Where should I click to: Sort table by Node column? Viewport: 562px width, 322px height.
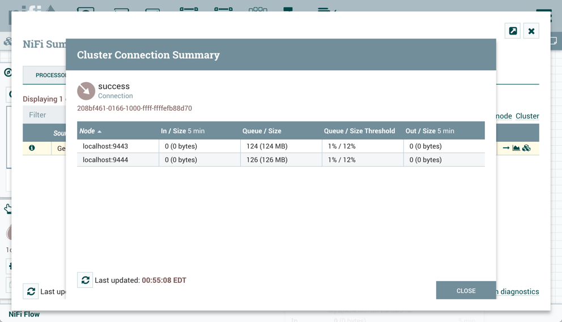tap(87, 131)
